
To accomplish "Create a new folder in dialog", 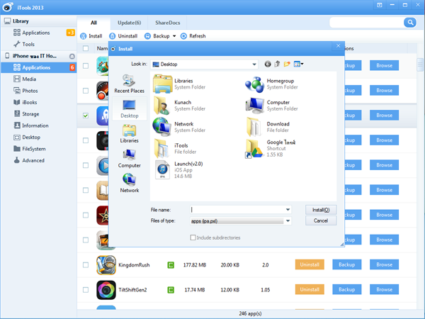I will (x=287, y=65).
